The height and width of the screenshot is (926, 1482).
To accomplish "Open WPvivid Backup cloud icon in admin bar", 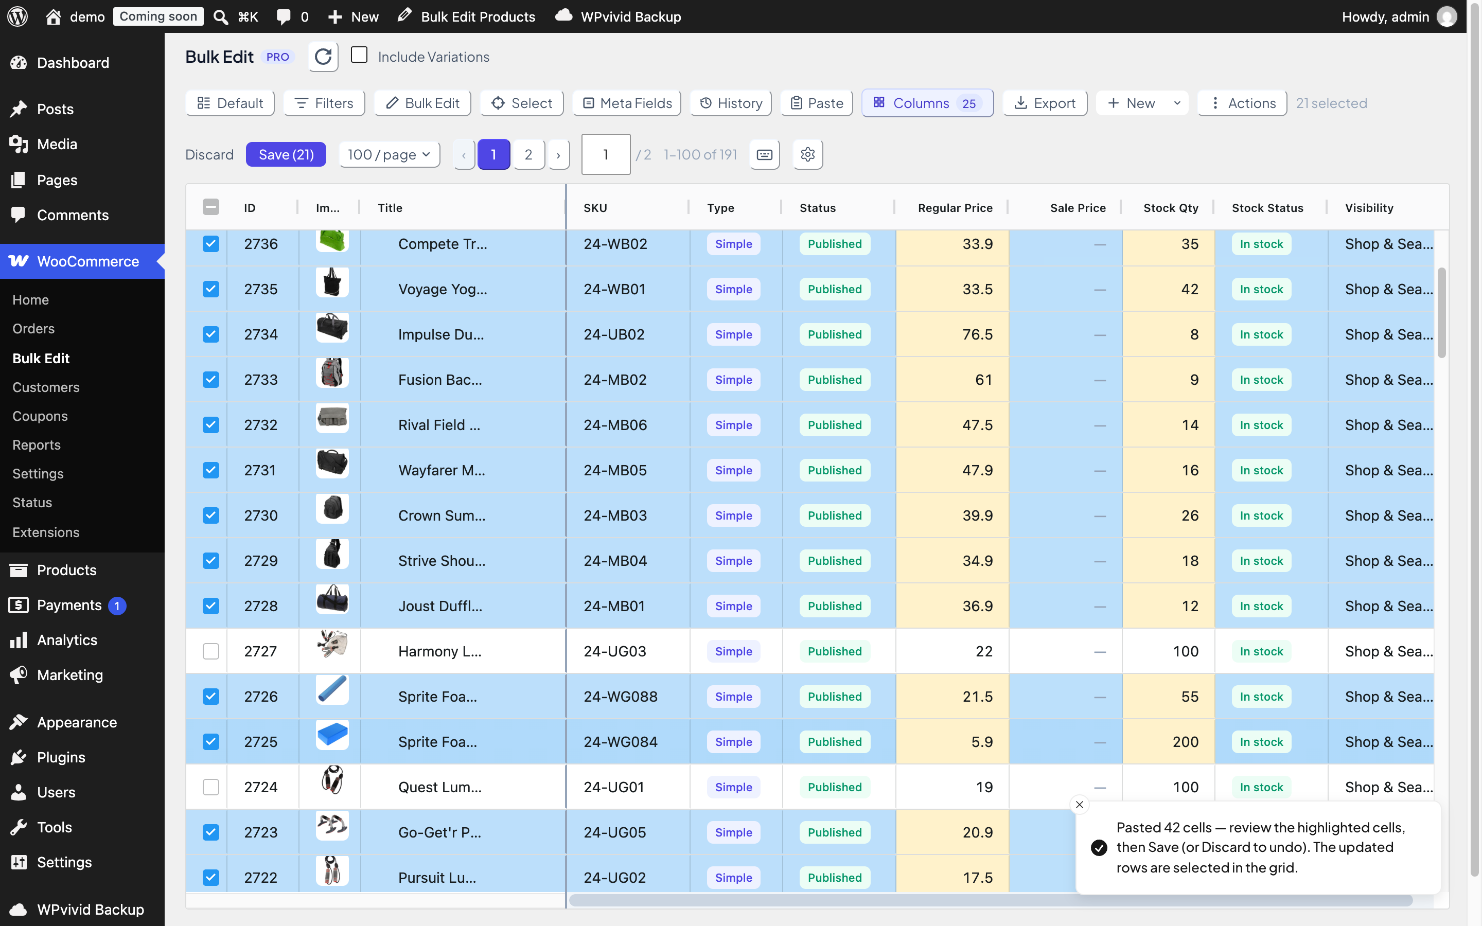I will pyautogui.click(x=563, y=16).
